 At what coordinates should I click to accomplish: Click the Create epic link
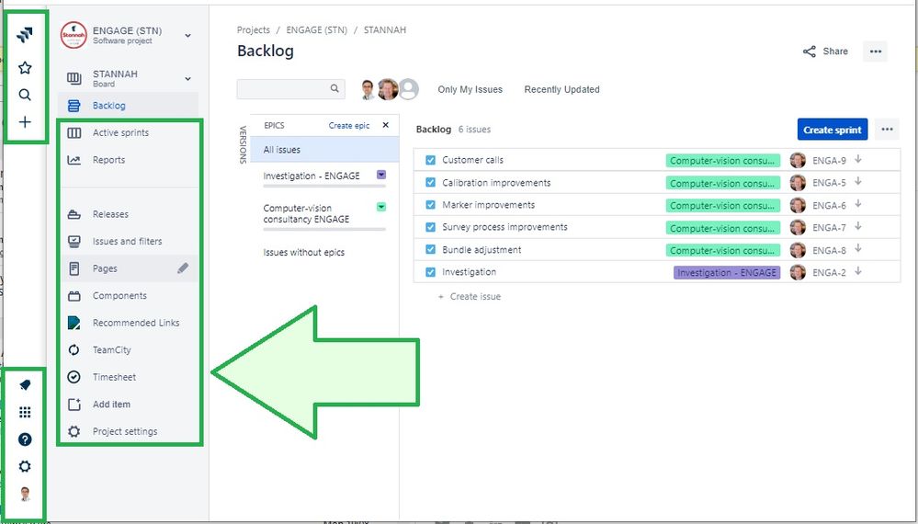click(x=349, y=125)
